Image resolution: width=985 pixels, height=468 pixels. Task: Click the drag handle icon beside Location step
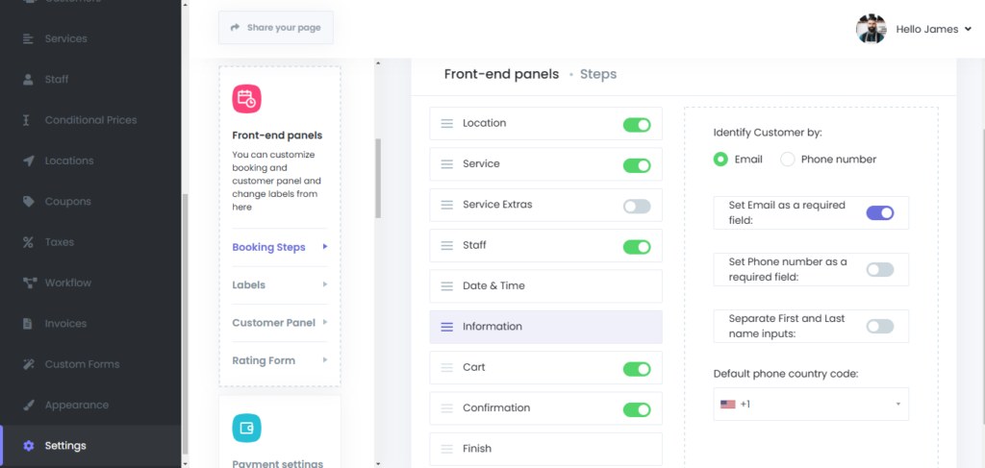click(x=446, y=124)
